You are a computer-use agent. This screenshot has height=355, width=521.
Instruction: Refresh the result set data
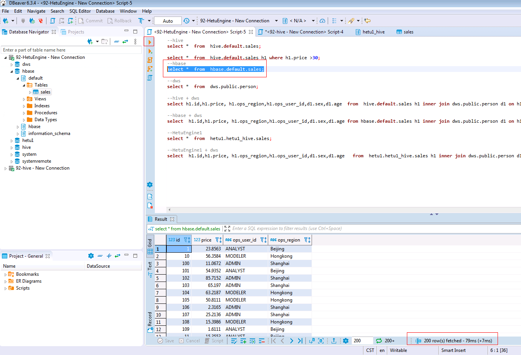point(379,341)
